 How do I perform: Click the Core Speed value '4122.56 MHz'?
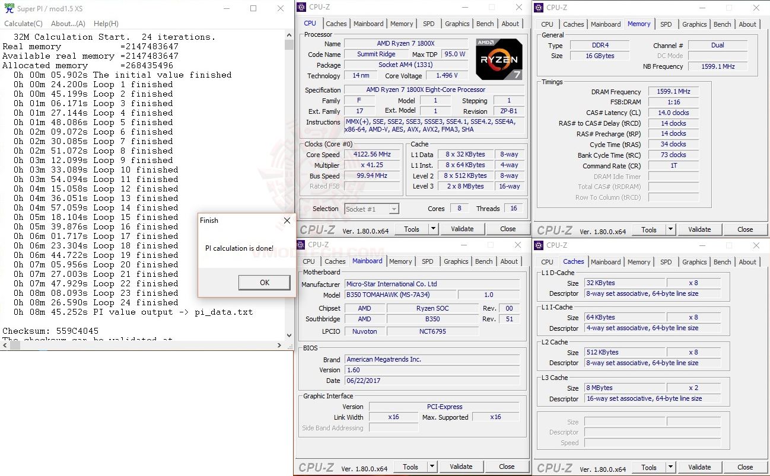[372, 155]
